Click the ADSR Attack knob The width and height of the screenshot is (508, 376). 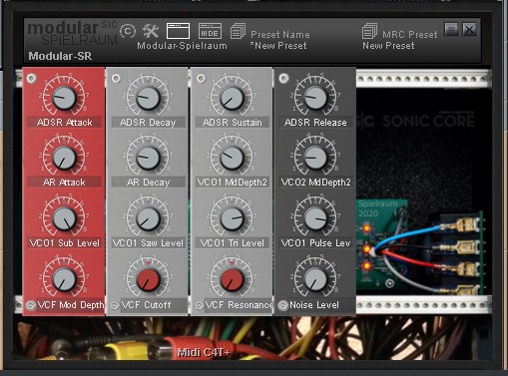pyautogui.click(x=64, y=98)
